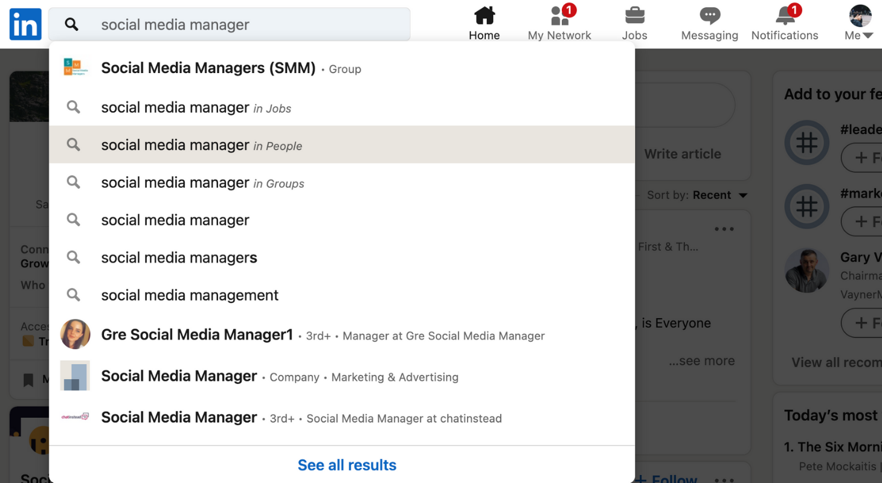Open the Home navigation icon
The width and height of the screenshot is (882, 483).
(484, 15)
